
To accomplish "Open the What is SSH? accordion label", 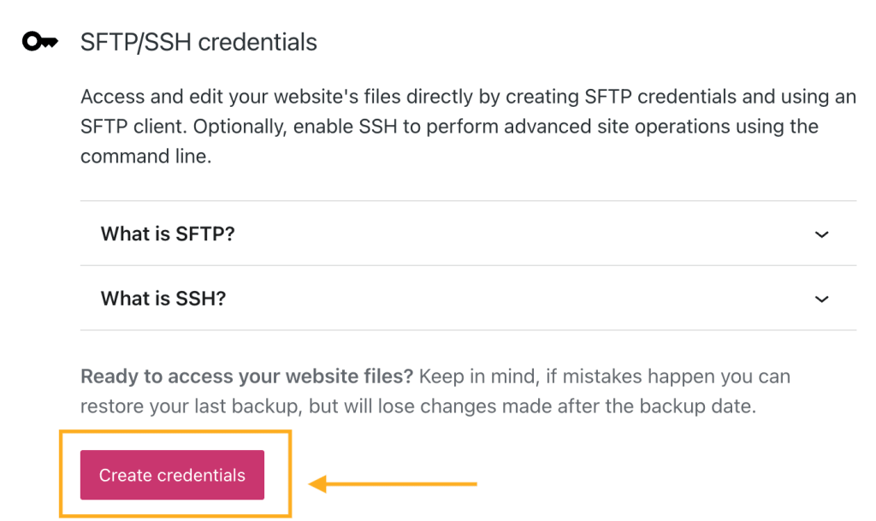I will pos(163,299).
